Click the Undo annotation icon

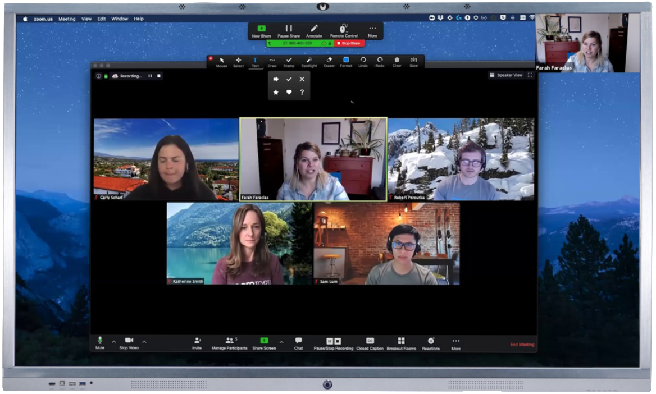(x=363, y=61)
